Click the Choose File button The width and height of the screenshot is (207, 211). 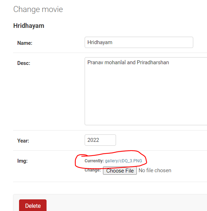tap(120, 171)
